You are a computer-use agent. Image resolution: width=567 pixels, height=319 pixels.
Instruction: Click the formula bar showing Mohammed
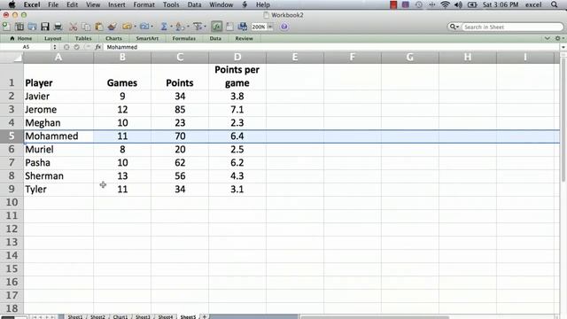pyautogui.click(x=333, y=47)
